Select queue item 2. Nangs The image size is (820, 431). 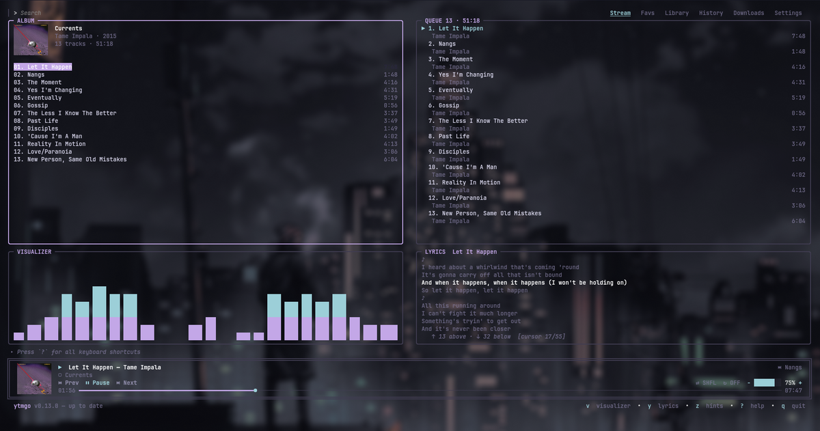[613, 48]
